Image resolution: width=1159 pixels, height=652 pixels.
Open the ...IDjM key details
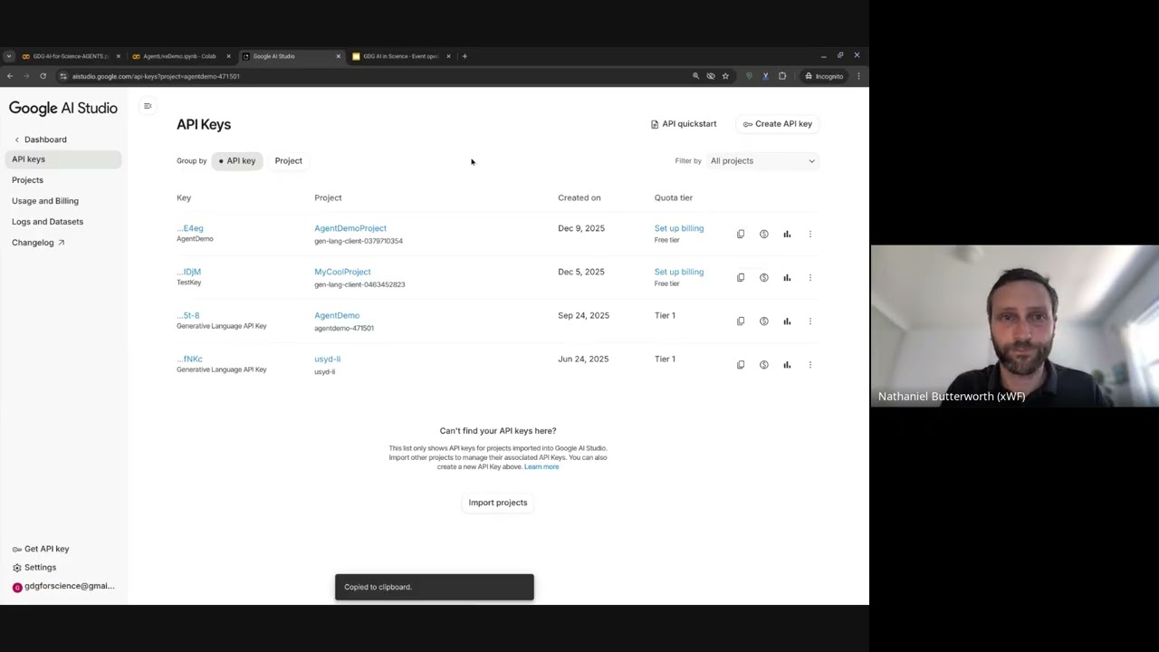[x=189, y=272]
